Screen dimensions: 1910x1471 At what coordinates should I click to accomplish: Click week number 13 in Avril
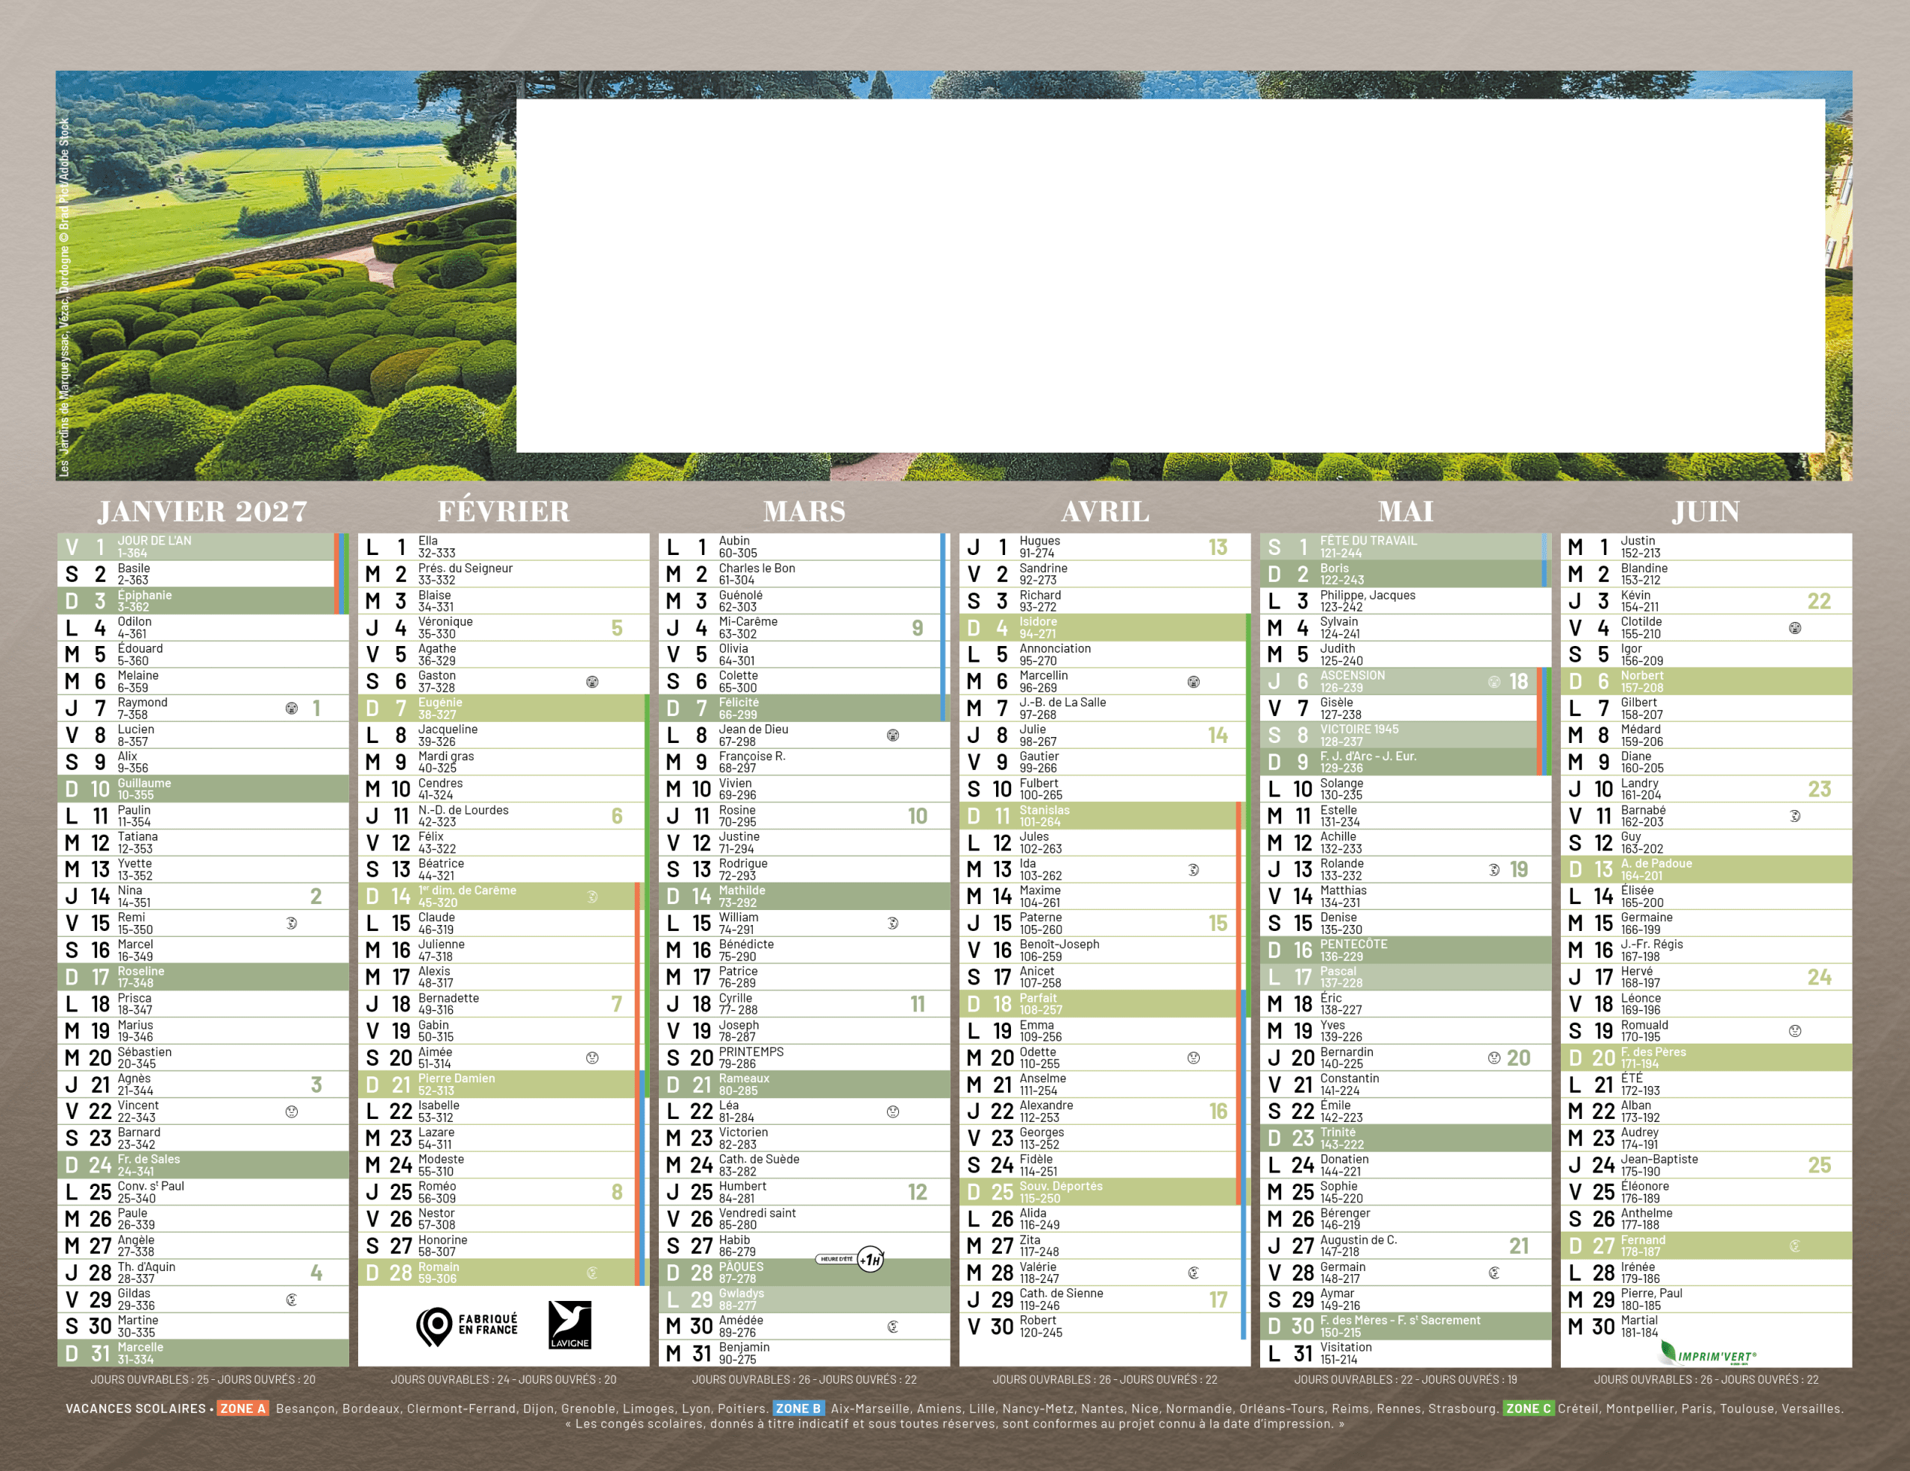pyautogui.click(x=1218, y=548)
